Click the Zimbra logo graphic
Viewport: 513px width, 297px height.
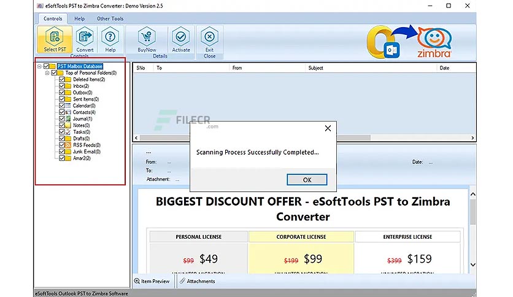[x=434, y=42]
